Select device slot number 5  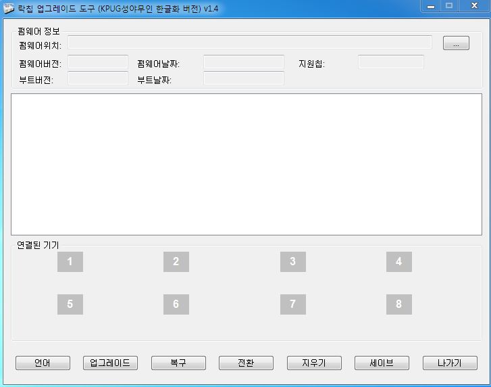pyautogui.click(x=70, y=304)
